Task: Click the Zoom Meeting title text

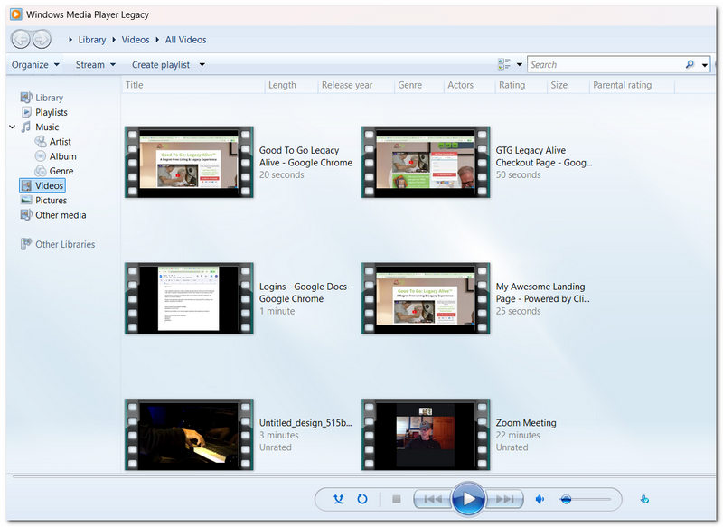Action: 526,422
